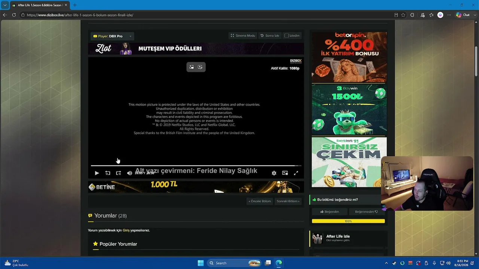This screenshot has width=479, height=269.
Task: Open the browser profile avatar
Action: click(440, 15)
